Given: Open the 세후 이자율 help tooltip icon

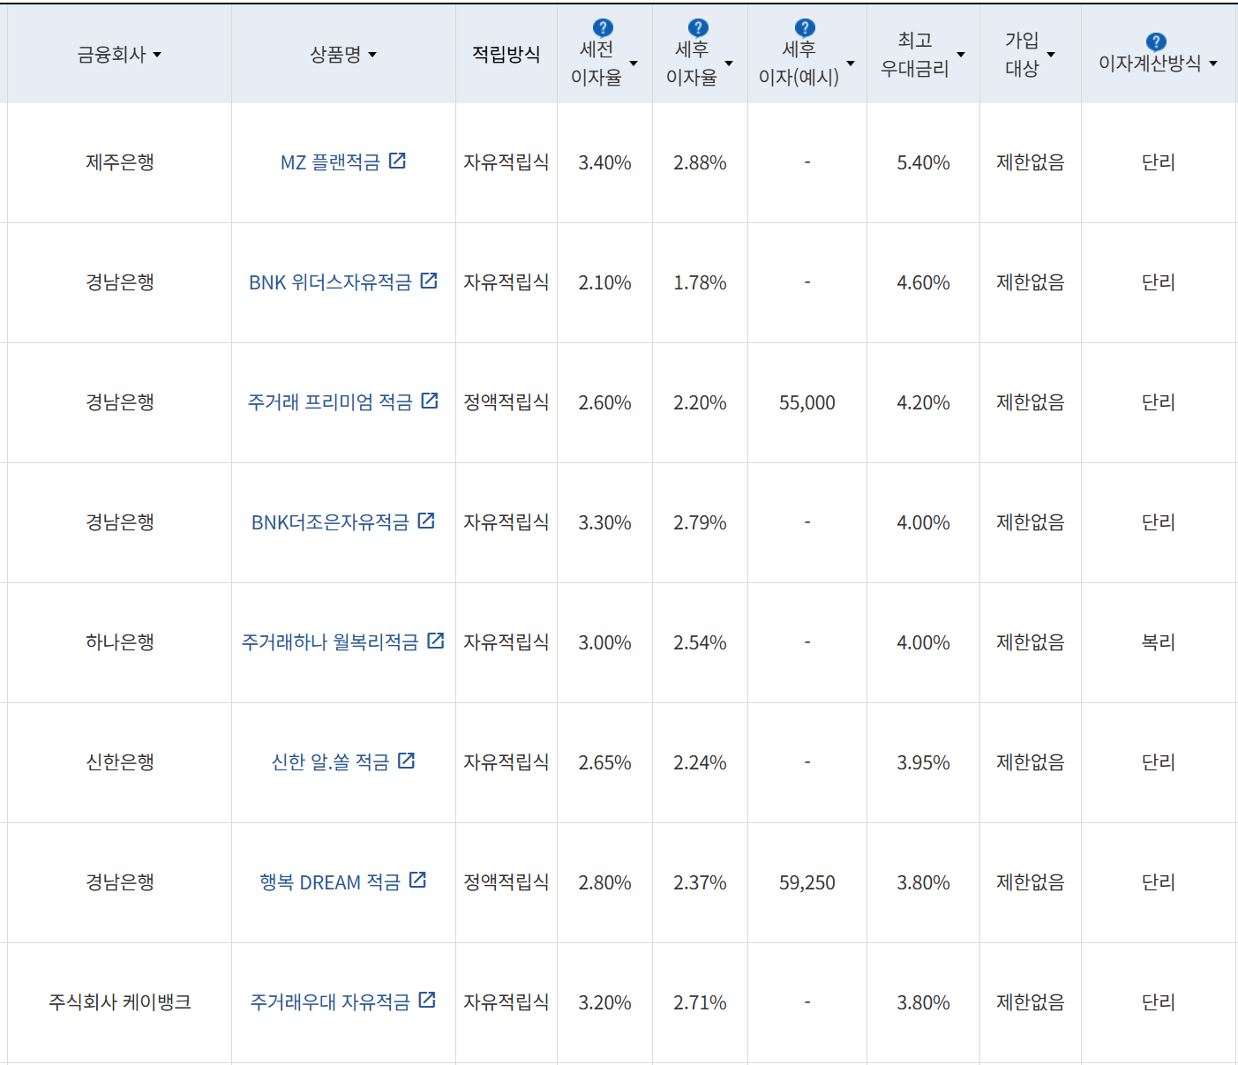Looking at the screenshot, I should 700,26.
